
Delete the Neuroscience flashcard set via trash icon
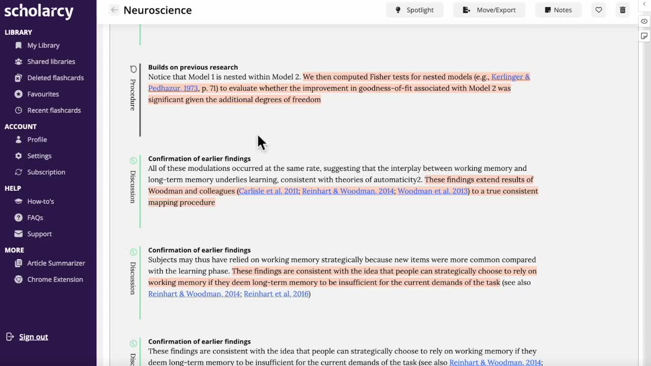(623, 10)
